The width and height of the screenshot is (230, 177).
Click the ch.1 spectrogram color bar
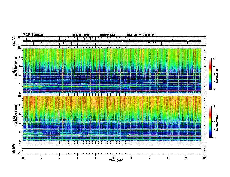(x=210, y=74)
